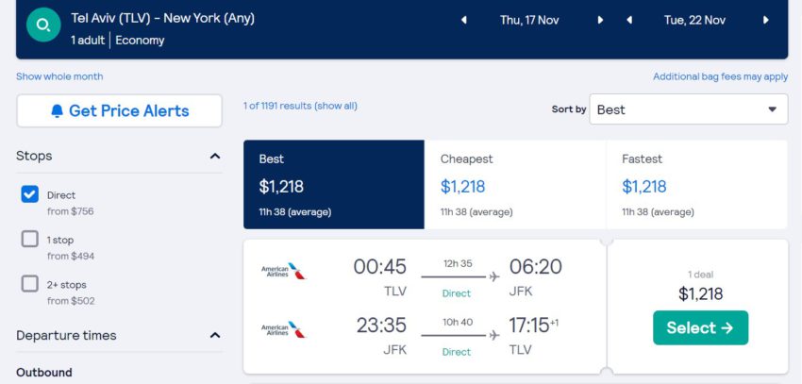Click the bell icon for price alerts

tap(58, 111)
